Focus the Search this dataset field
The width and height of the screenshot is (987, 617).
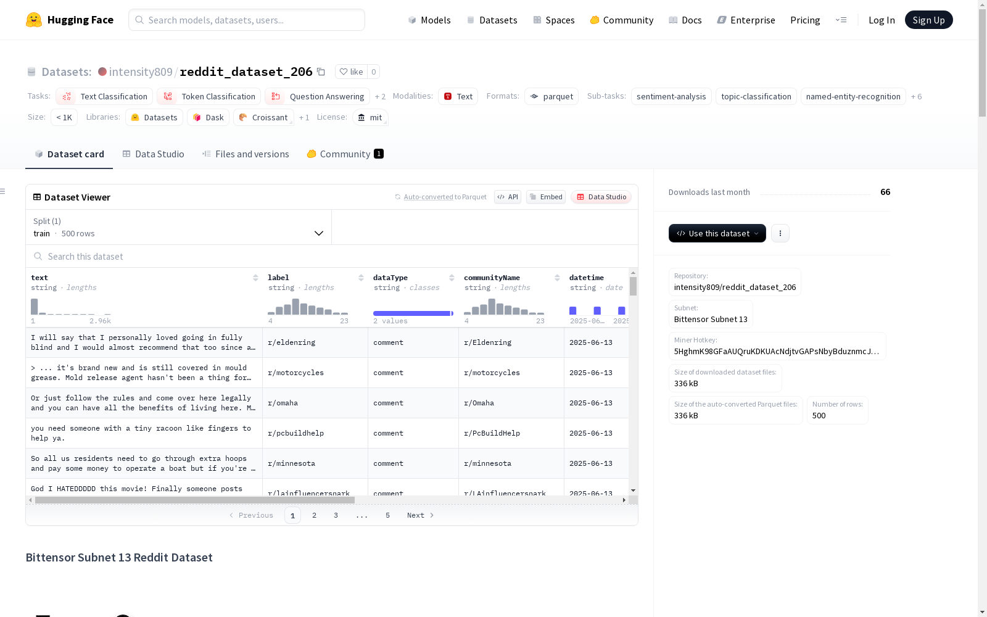[x=332, y=256]
